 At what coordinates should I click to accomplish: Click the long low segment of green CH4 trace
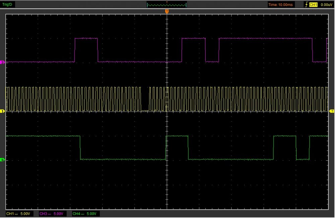coord(123,159)
